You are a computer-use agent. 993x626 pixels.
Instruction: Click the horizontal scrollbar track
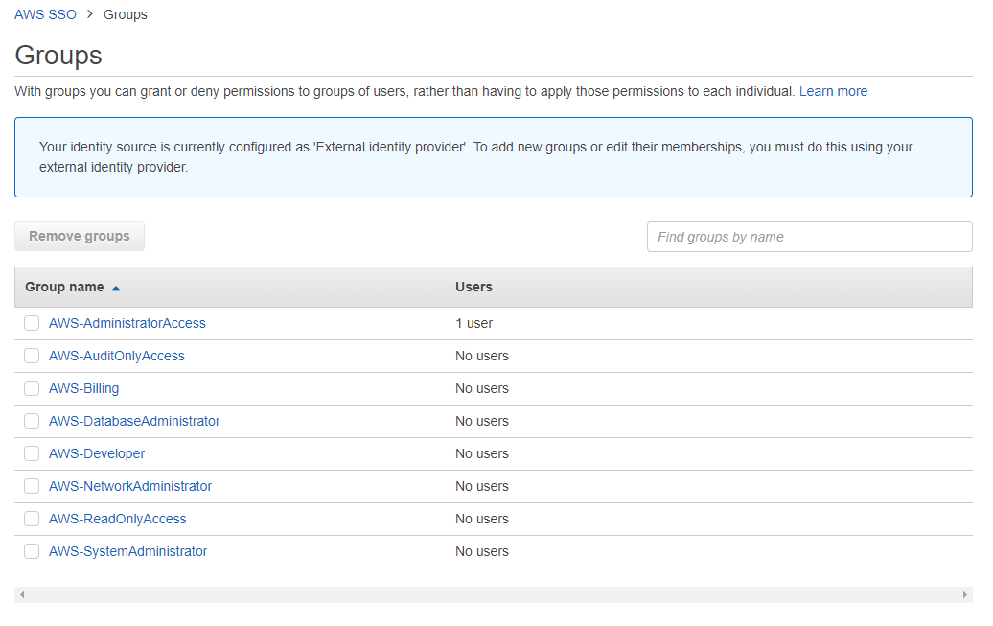pyautogui.click(x=494, y=595)
